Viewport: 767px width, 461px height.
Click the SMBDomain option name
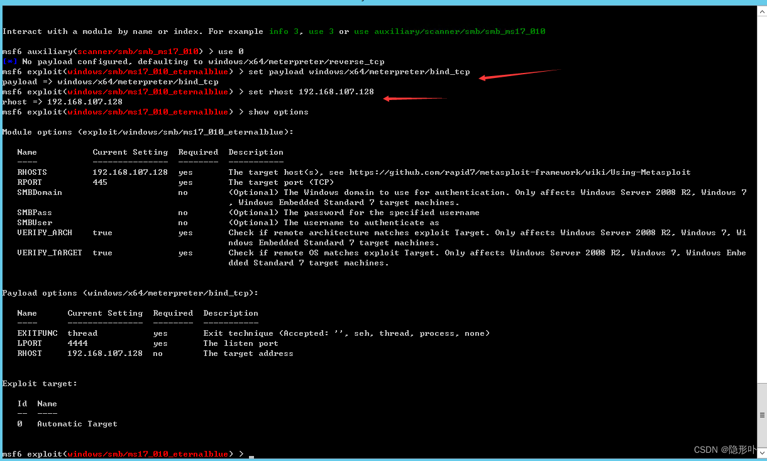coord(40,192)
